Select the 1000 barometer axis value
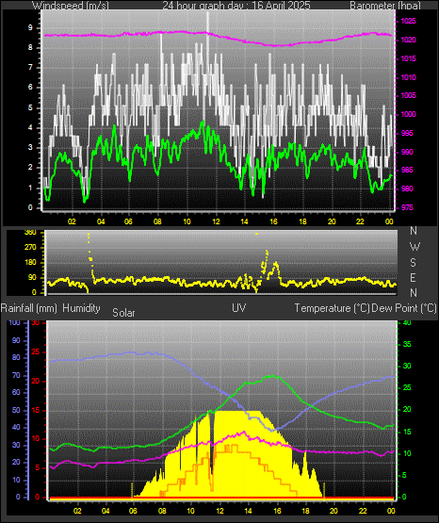439x523 pixels. pyautogui.click(x=408, y=114)
